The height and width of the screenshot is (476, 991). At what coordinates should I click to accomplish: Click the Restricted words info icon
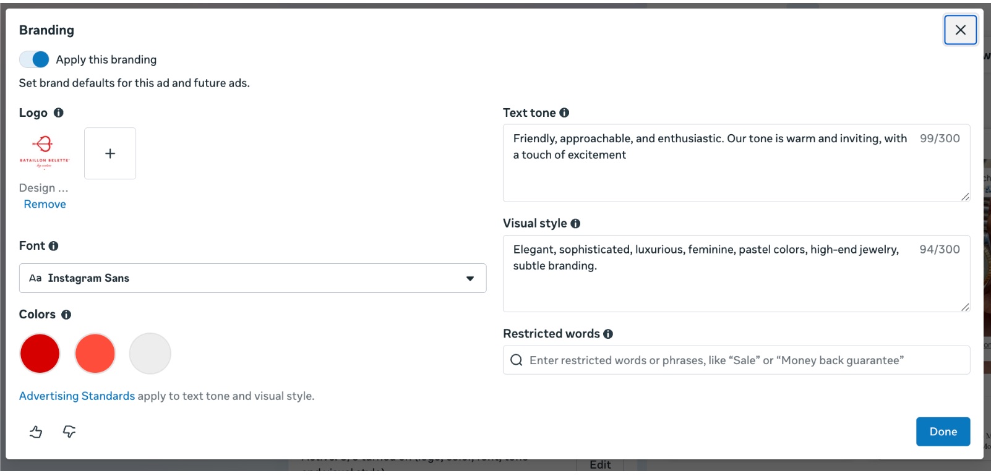608,334
